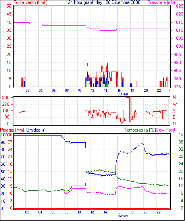Click the 'Dew Point' legend label
The height and width of the screenshot is (221, 185).
tap(166, 130)
